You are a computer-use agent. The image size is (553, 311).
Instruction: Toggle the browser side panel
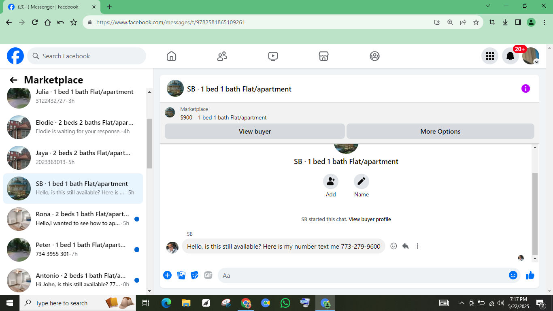tap(518, 22)
